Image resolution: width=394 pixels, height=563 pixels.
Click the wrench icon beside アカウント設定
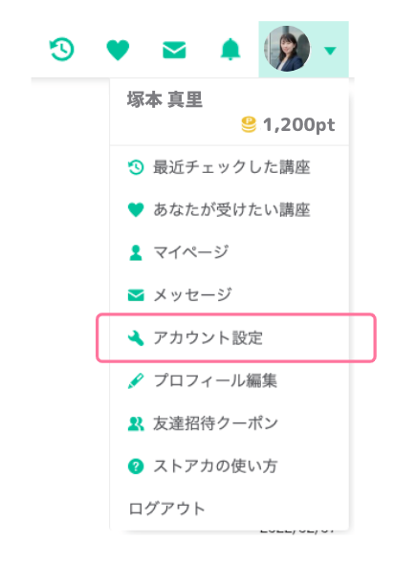click(x=136, y=338)
